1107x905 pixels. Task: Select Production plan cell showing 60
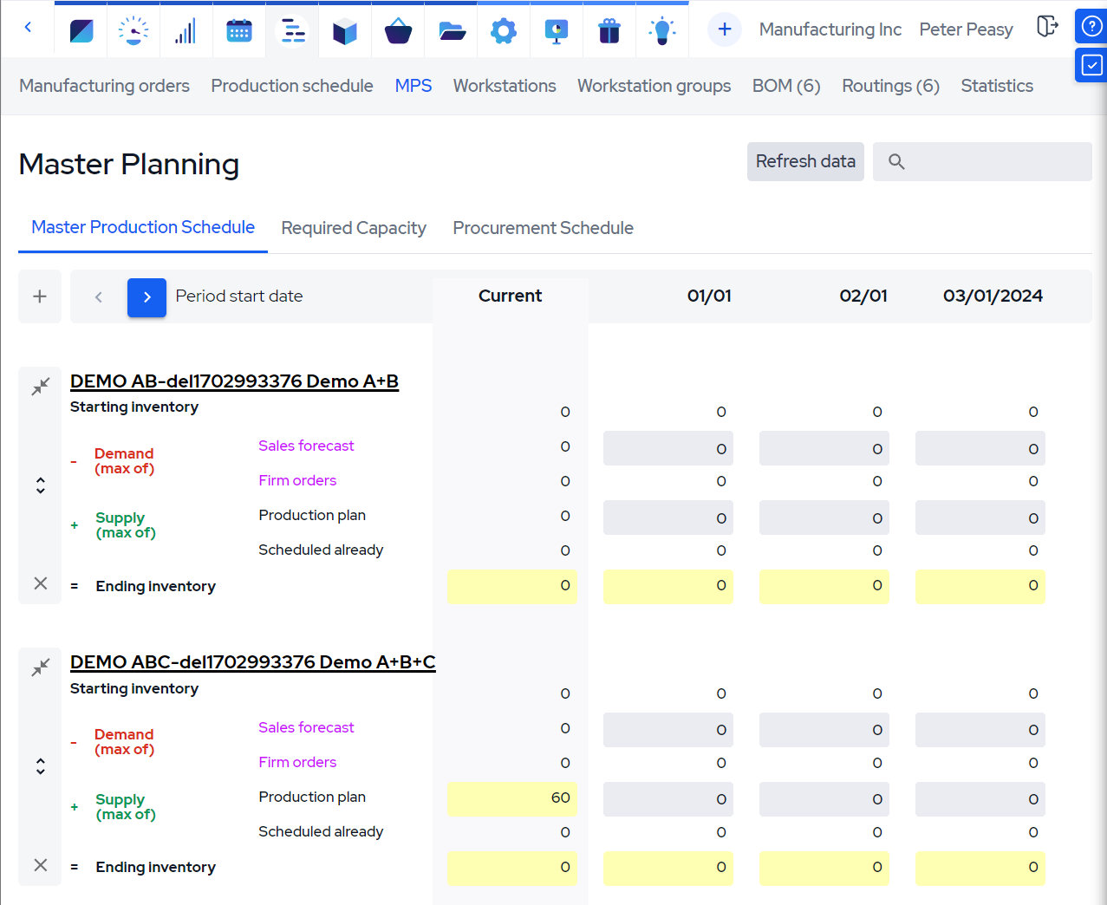512,798
